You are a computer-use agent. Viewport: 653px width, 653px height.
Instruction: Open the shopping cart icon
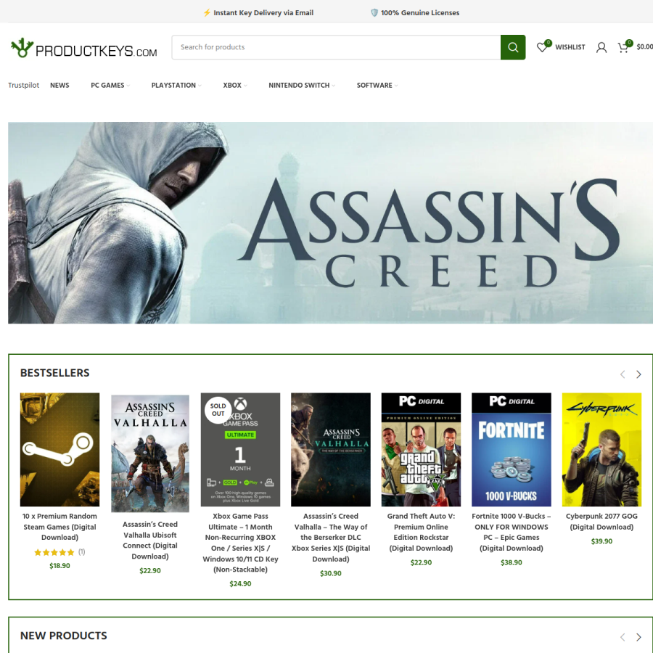tap(623, 47)
